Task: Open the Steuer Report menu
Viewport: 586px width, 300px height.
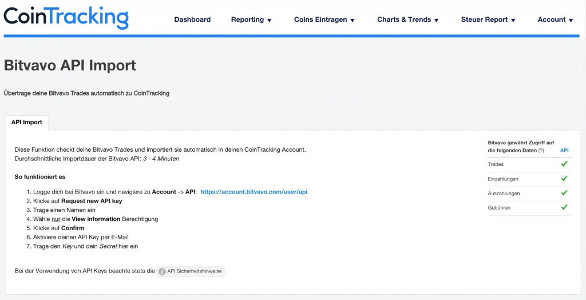Action: coord(488,19)
